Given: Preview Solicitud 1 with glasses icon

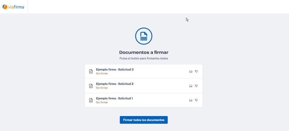Looking at the screenshot, I should coord(191,100).
